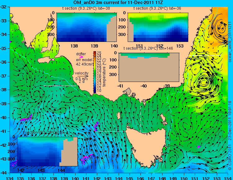
Task: Click the '-32' latitude label on left axis
Action: coord(3,7)
